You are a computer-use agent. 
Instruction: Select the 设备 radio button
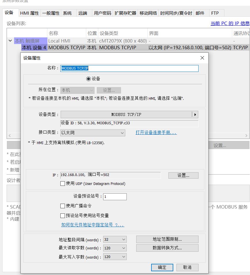click(x=89, y=79)
